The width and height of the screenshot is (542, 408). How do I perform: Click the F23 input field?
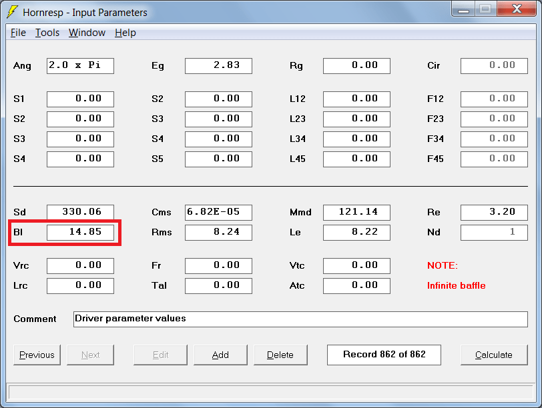click(495, 119)
